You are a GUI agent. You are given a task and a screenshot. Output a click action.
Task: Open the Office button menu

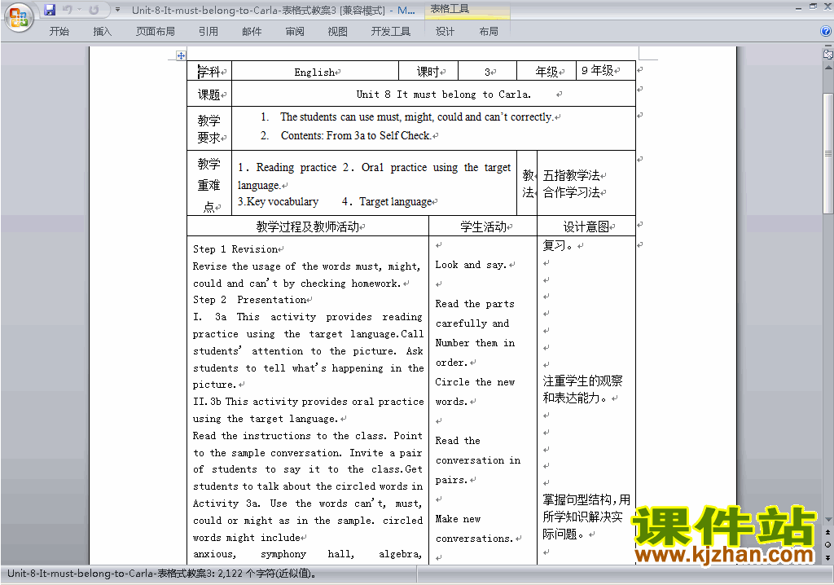[19, 18]
